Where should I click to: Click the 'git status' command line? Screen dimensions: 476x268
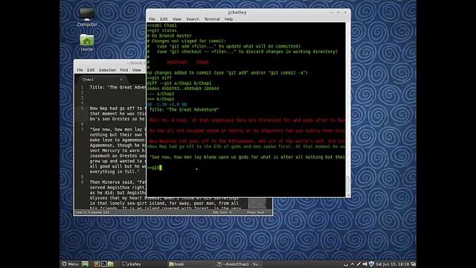click(x=162, y=31)
